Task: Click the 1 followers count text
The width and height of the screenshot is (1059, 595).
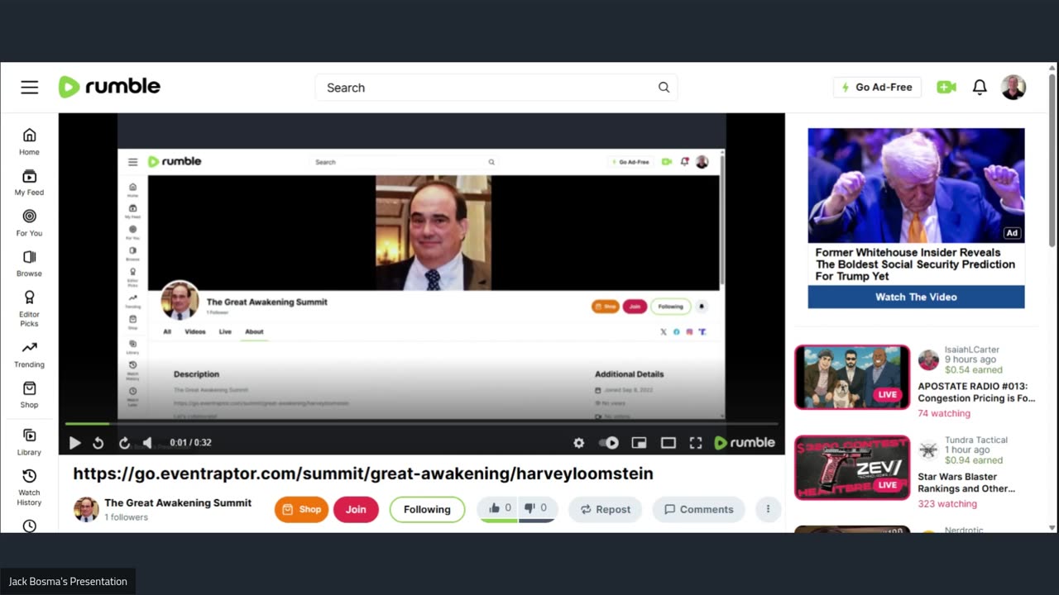Action: click(126, 517)
